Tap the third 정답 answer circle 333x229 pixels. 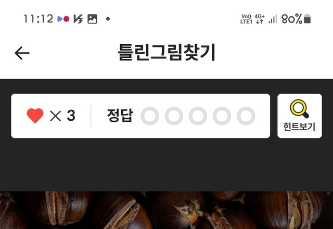[198, 116]
